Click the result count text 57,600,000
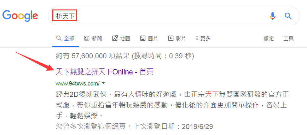 click(89, 56)
